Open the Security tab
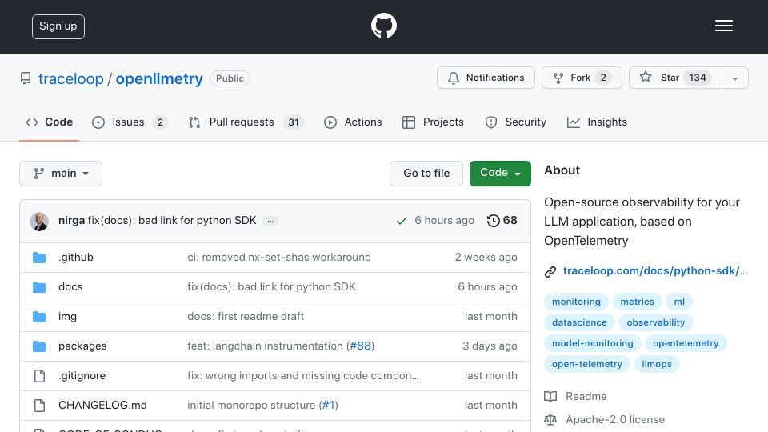Screen dimensions: 768x432 click(516, 122)
